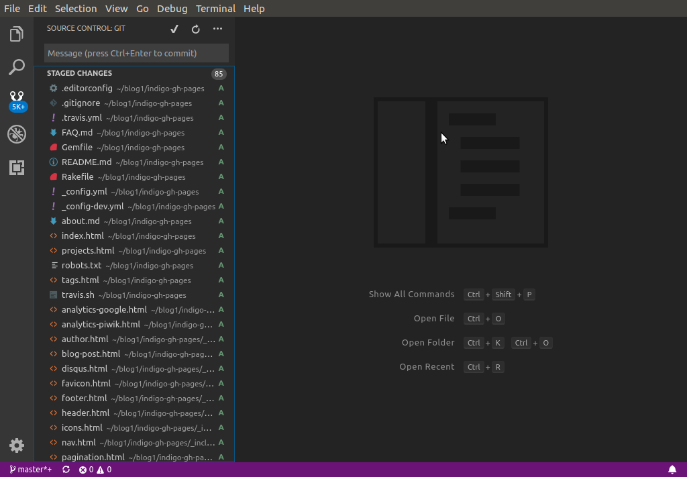Open the Debug view icon
The image size is (687, 477).
(x=17, y=134)
